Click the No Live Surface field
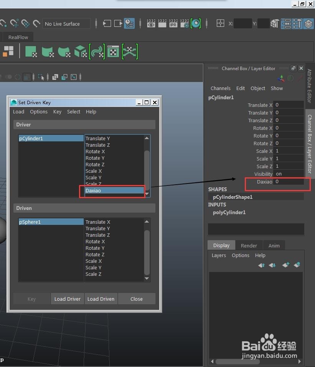The width and height of the screenshot is (315, 367). click(x=66, y=24)
